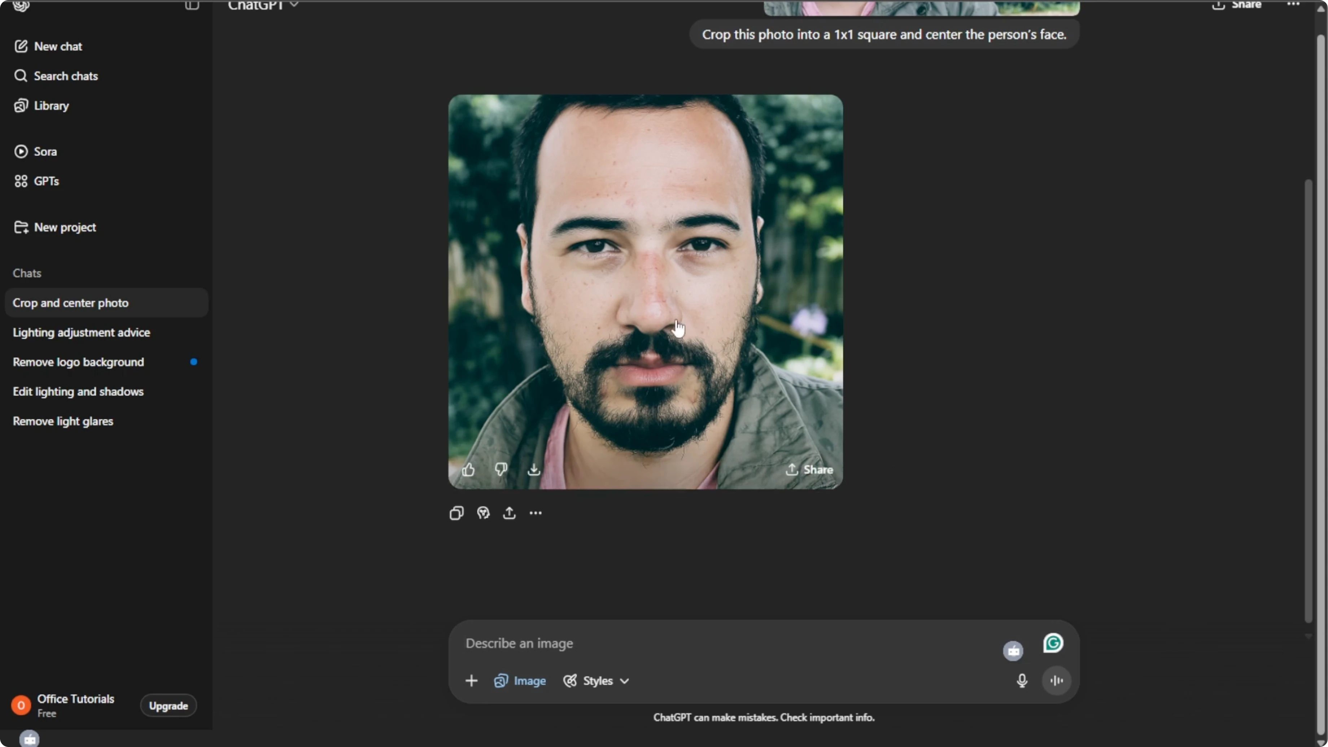Open the generated cropped face image
Viewport: 1328px width, 747px height.
[x=646, y=292]
